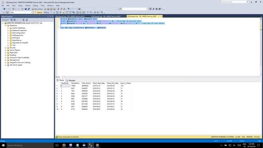Expand the Security folder
263x148 pixels.
click(x=5, y=48)
